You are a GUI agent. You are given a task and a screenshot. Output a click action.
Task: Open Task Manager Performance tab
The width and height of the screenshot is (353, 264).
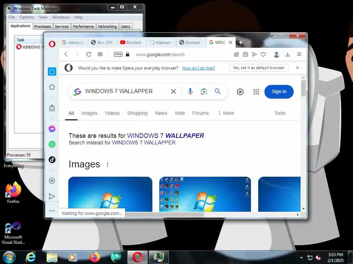pos(83,26)
